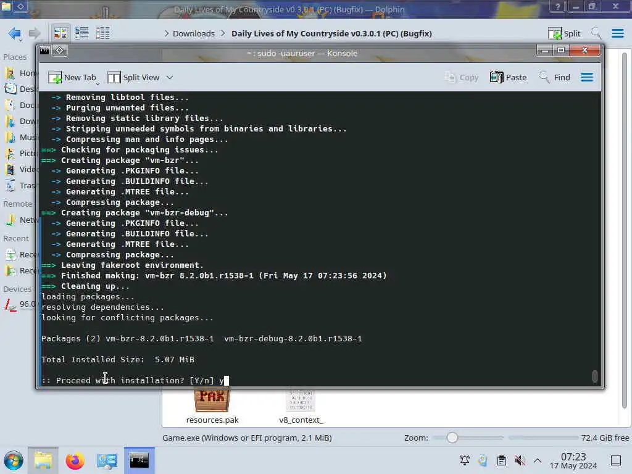Select the Videos place in sidebar
The width and height of the screenshot is (632, 474).
20,169
